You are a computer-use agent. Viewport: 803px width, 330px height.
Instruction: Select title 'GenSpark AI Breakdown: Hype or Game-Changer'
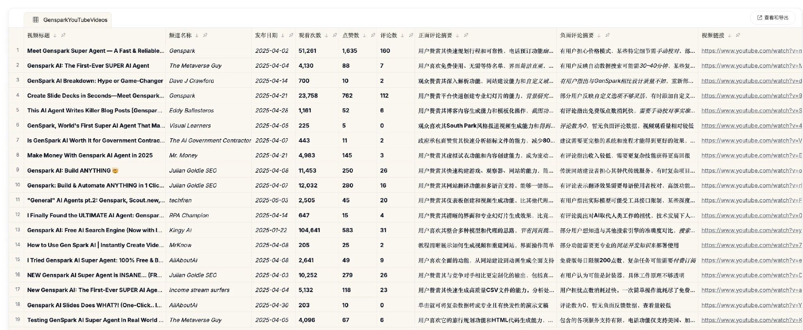coord(95,81)
